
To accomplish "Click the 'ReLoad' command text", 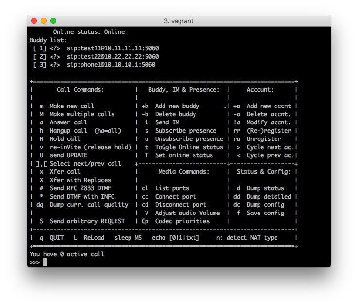I will 94,238.
